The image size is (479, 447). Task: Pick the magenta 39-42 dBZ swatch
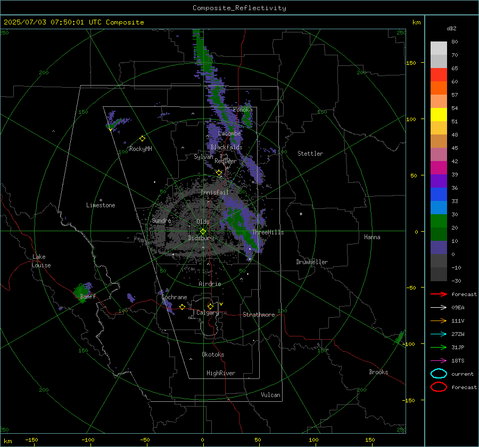coord(439,168)
